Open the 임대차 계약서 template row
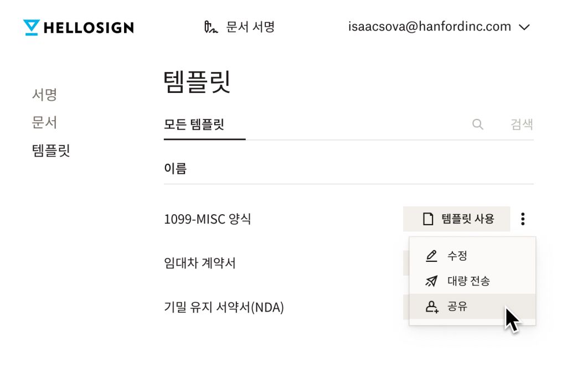Screen dimensions: 567x378 tap(200, 263)
